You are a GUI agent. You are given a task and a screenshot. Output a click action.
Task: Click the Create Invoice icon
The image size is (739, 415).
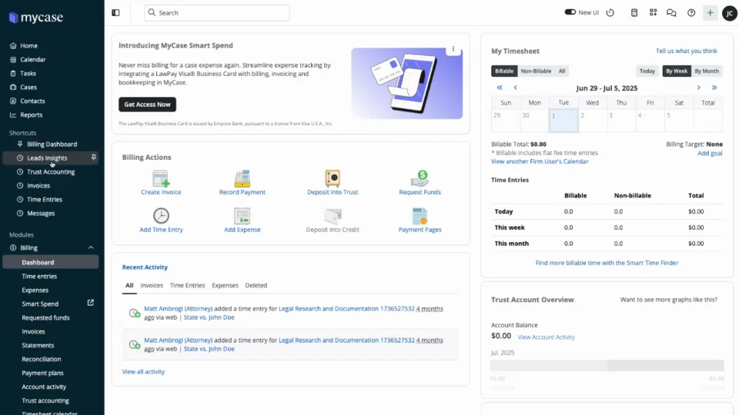tap(161, 178)
